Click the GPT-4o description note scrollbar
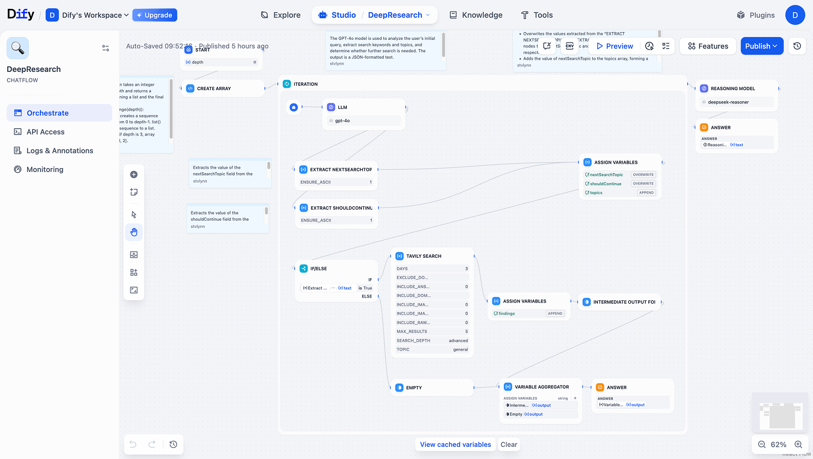 click(x=444, y=44)
